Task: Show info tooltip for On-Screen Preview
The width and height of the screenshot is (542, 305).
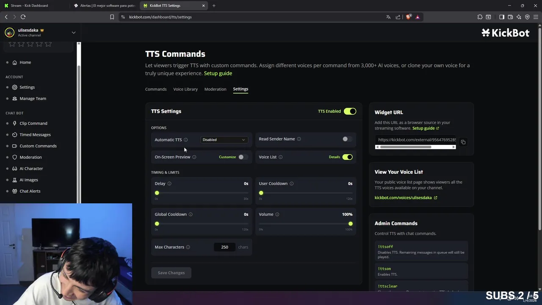Action: tap(194, 157)
